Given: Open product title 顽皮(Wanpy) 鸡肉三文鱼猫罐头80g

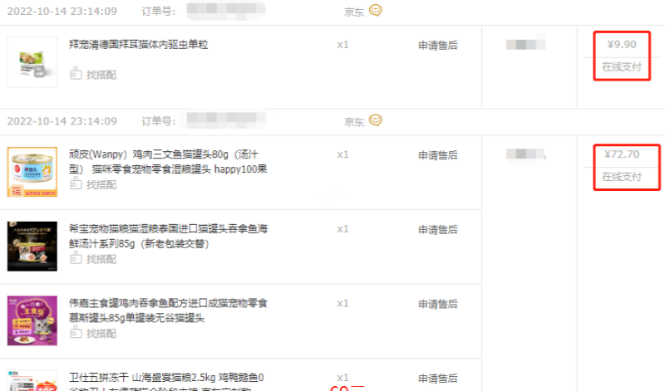Looking at the screenshot, I should click(x=169, y=161).
